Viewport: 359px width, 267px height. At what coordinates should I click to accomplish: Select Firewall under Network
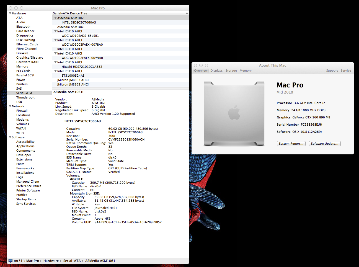pyautogui.click(x=22, y=111)
